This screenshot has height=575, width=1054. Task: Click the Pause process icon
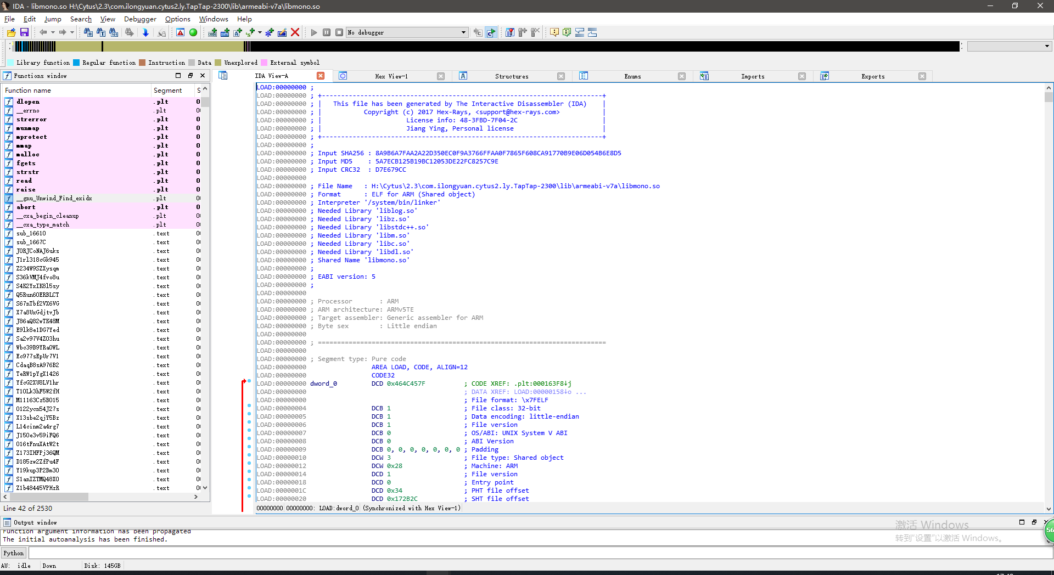coord(327,32)
